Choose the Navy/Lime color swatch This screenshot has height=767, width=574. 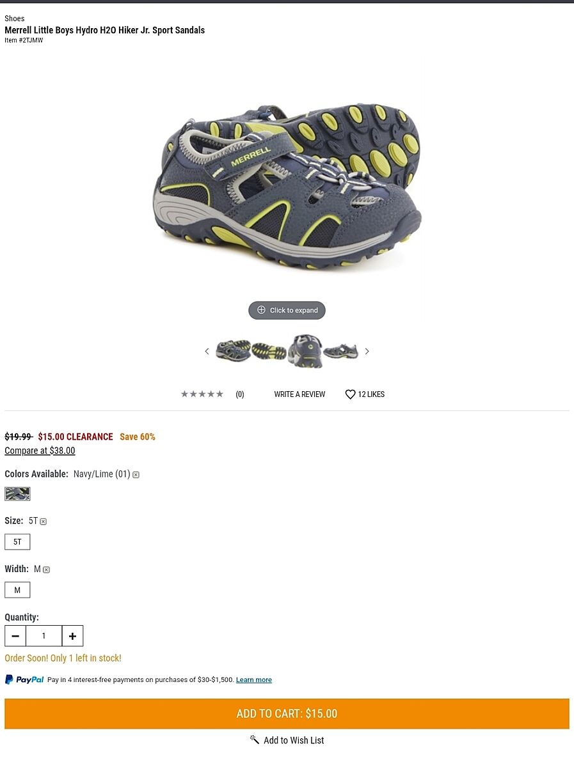[17, 493]
